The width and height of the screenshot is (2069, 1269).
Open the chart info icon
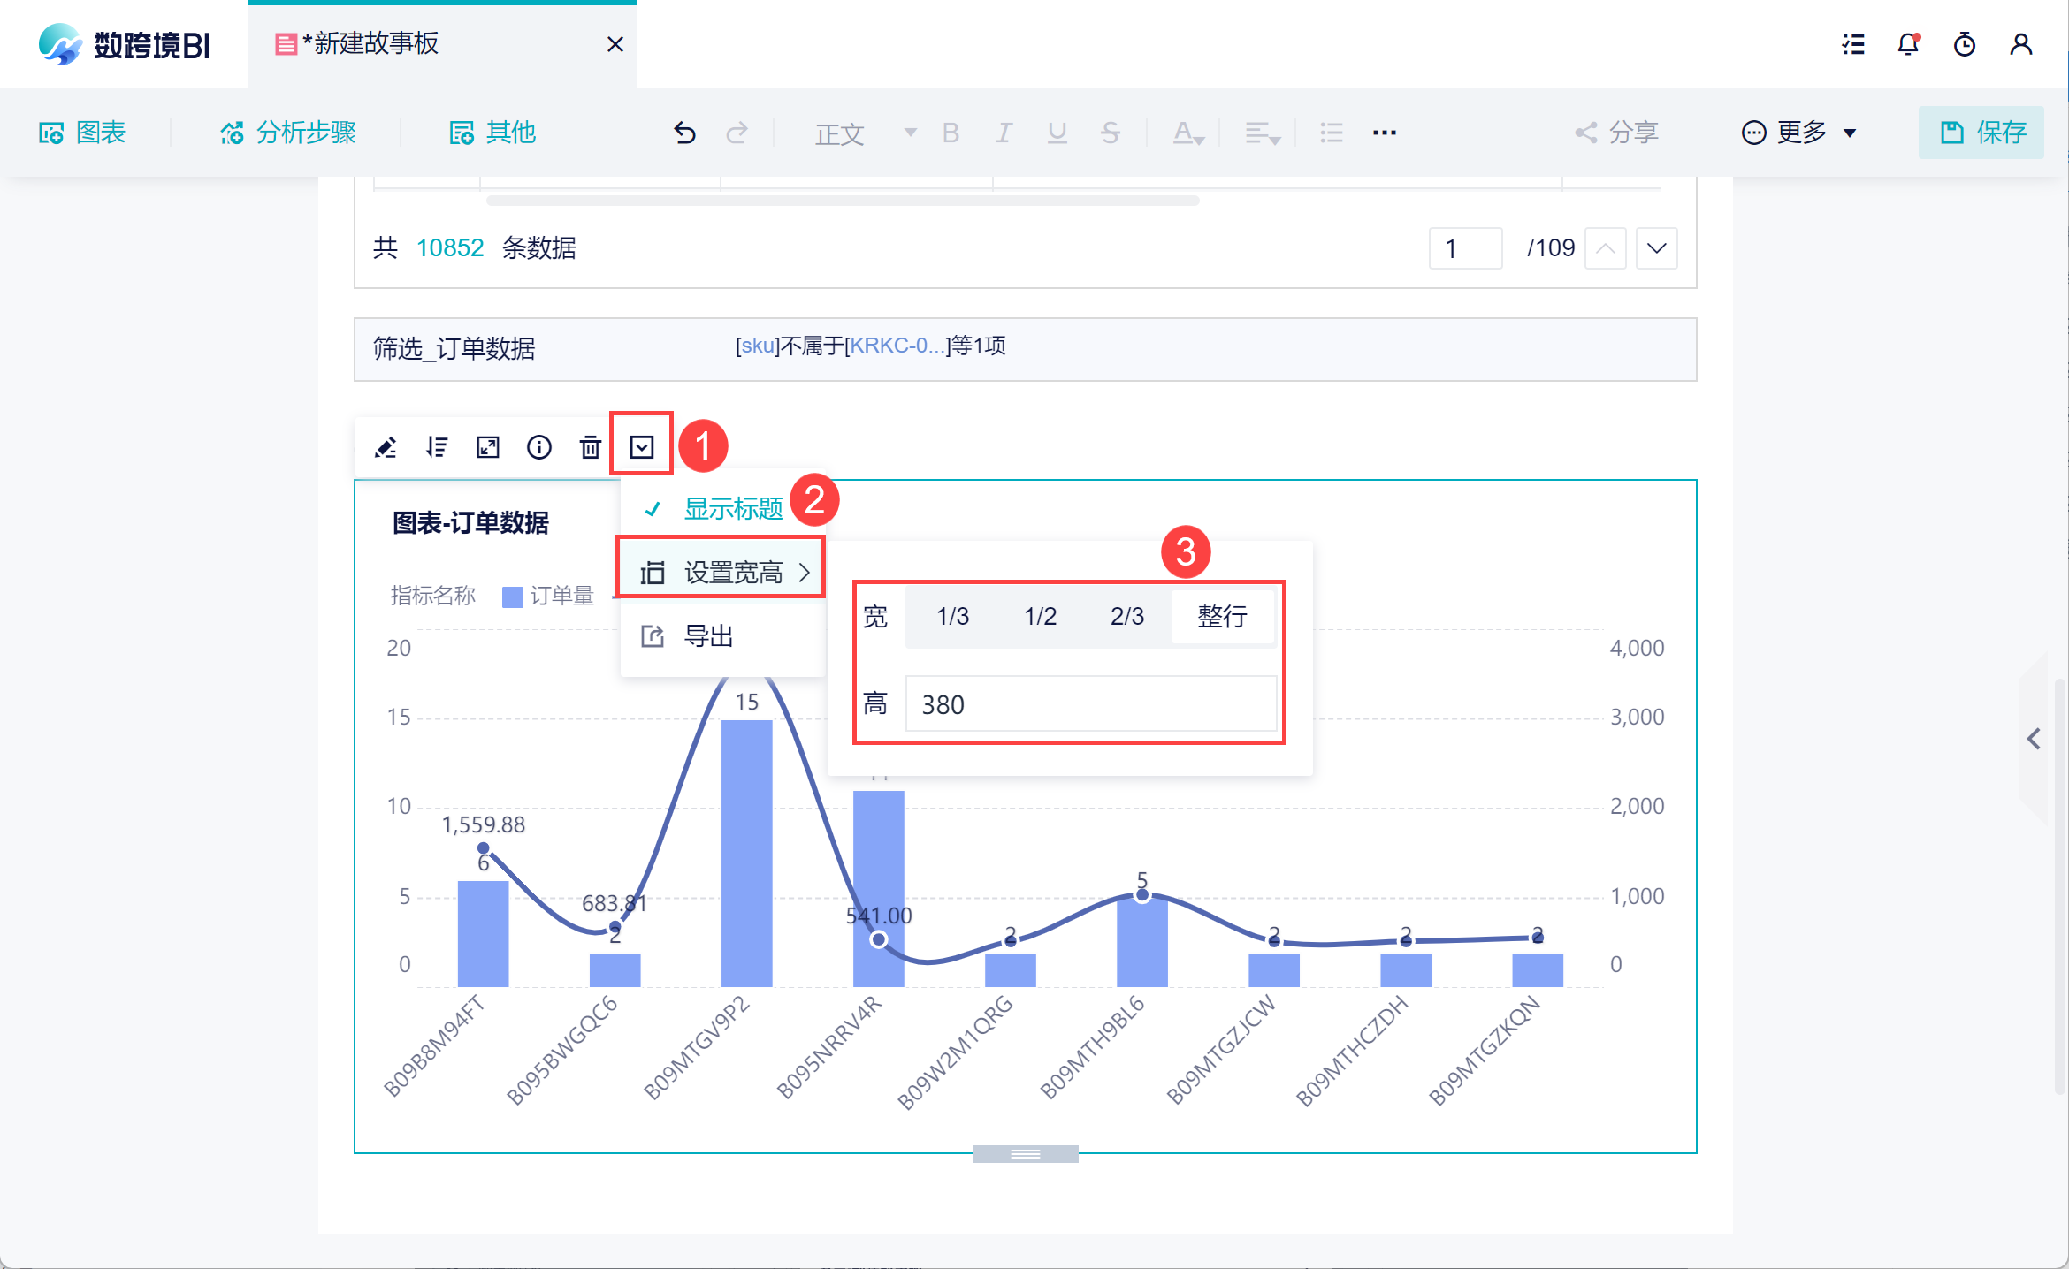click(x=539, y=447)
